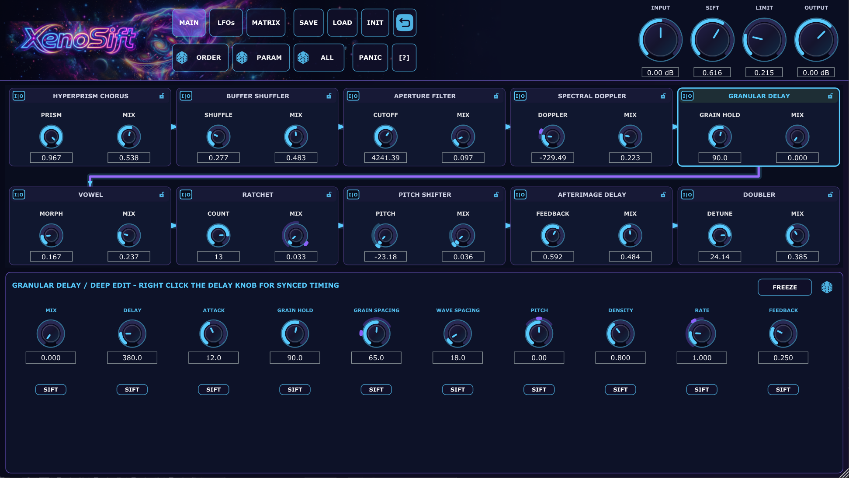The image size is (849, 478).
Task: Toggle lock on Hyperprism Chorus module
Action: pos(162,96)
